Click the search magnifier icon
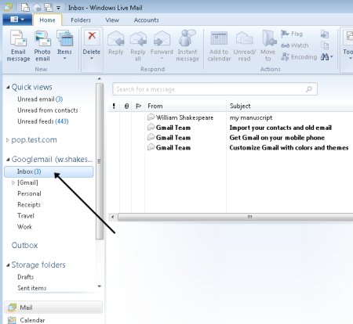 (x=309, y=89)
